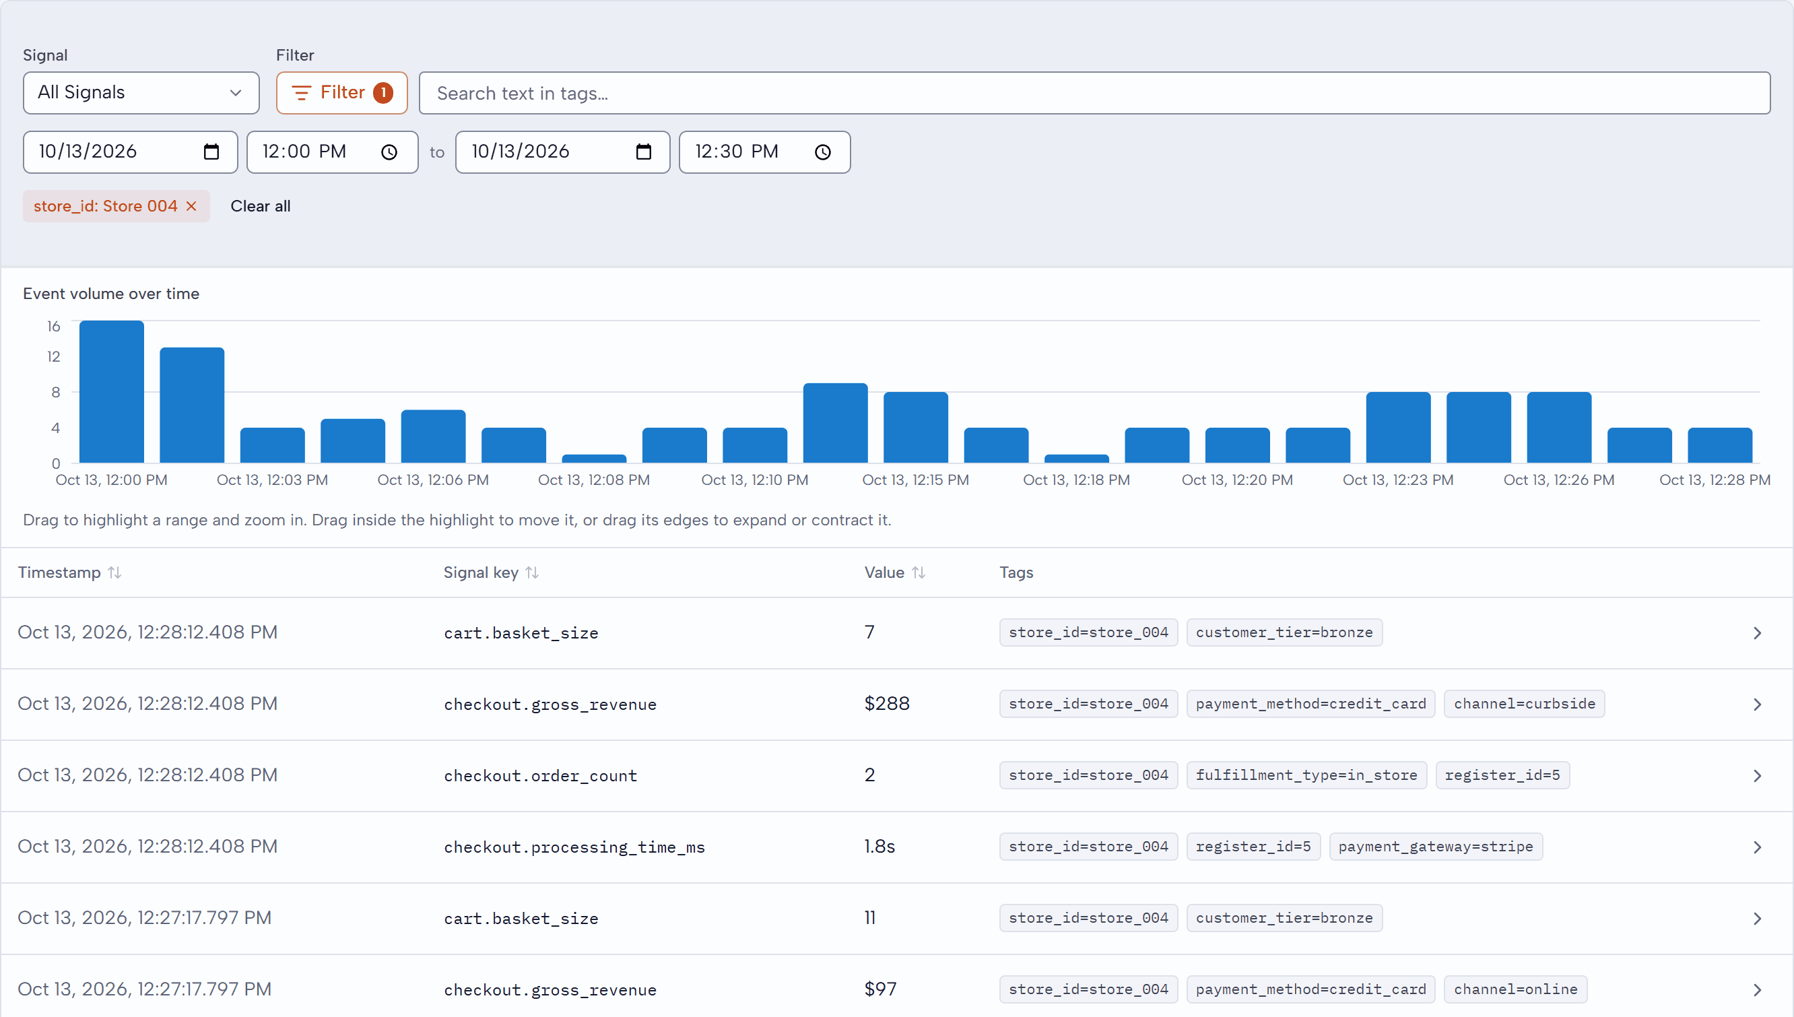This screenshot has width=1794, height=1017.
Task: Expand the checkout.processing_time_ms row
Action: coord(1757,847)
